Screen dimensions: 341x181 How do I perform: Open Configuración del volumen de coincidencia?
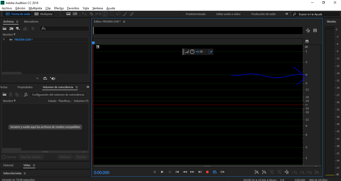58,95
